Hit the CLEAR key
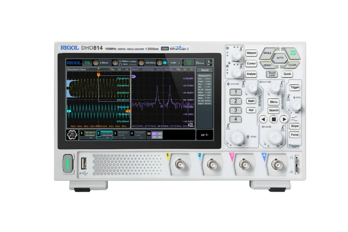Viewport: 348px width, 232px height. (x=292, y=65)
